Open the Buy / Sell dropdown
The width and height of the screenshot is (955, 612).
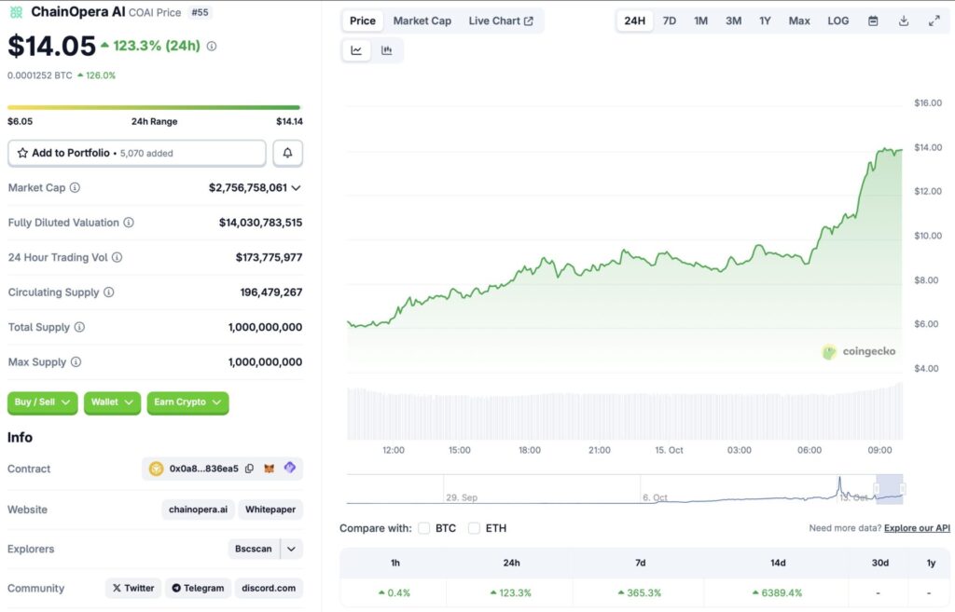coord(42,402)
